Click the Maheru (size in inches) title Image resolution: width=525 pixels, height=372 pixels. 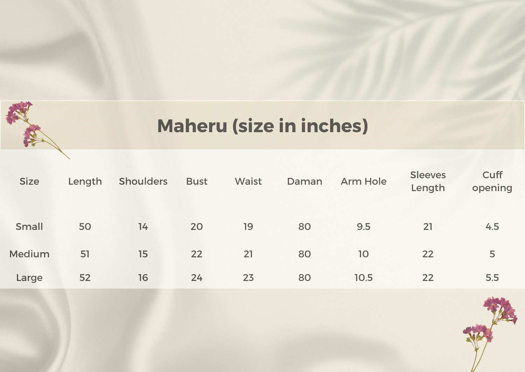click(x=262, y=126)
